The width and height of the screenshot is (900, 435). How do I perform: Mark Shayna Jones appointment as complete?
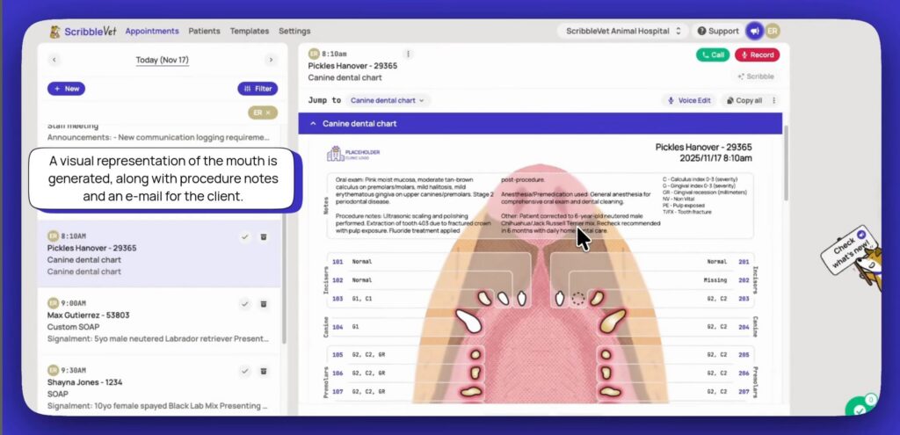tap(245, 372)
